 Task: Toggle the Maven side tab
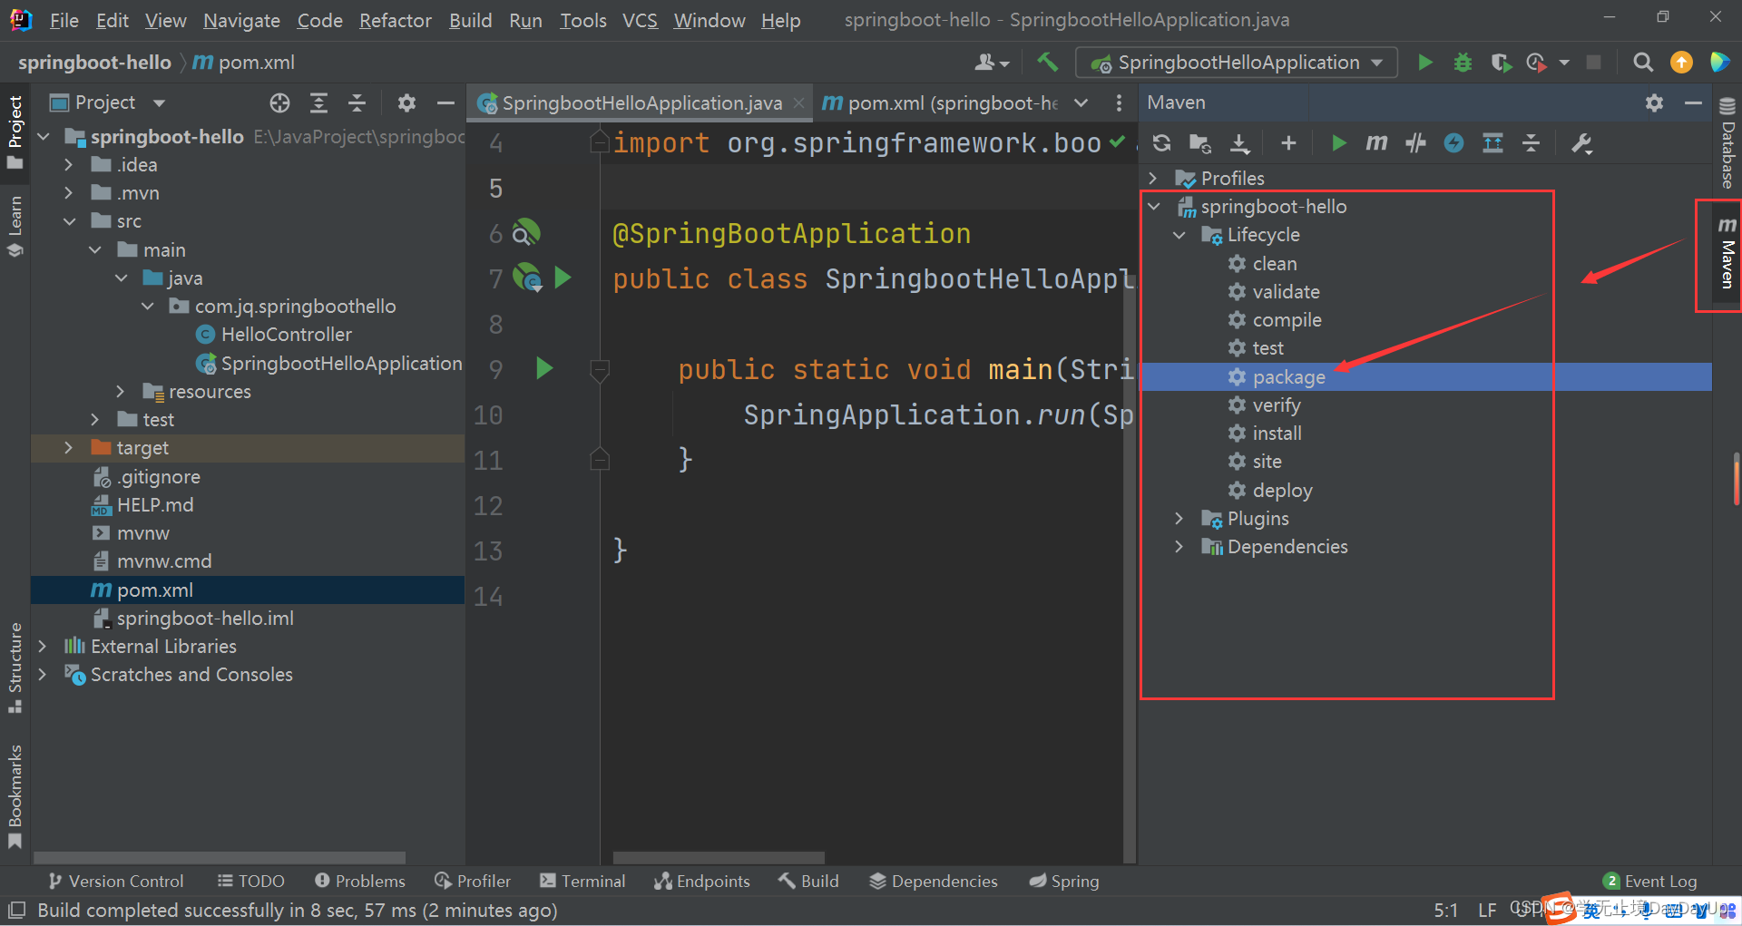click(1727, 255)
